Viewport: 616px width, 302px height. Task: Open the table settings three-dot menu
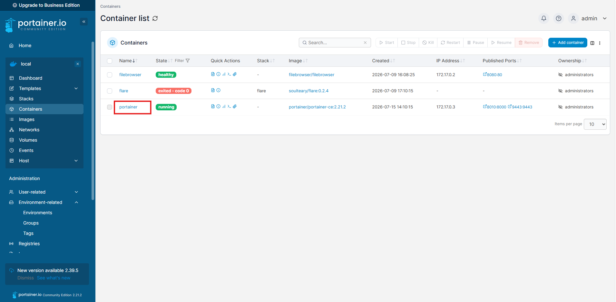point(600,43)
